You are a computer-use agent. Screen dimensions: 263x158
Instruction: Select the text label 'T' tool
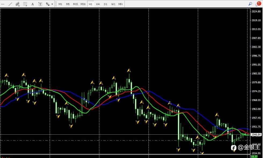pos(40,4)
